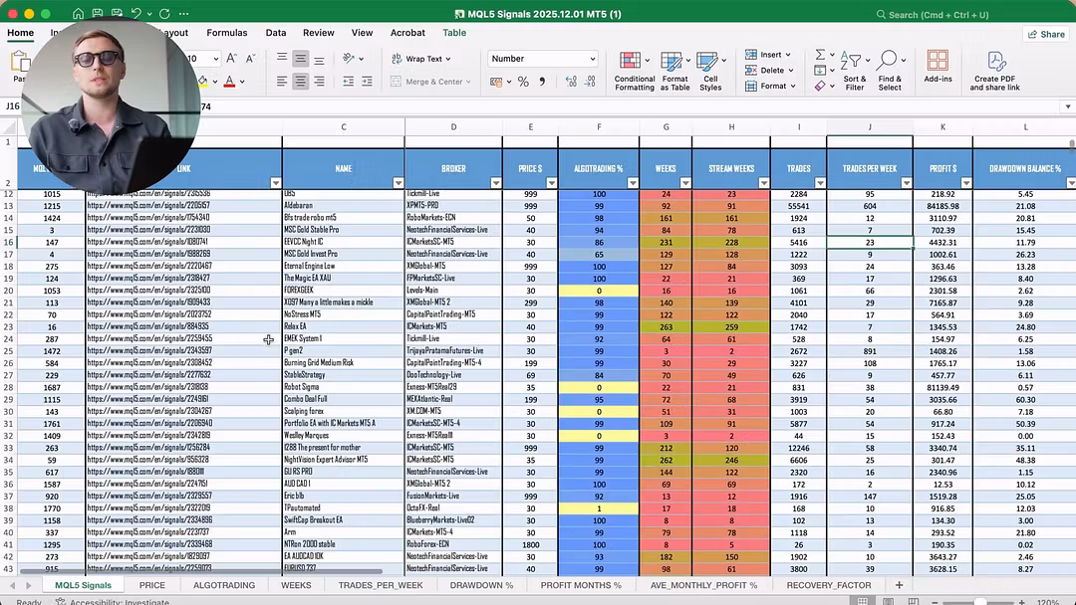The height and width of the screenshot is (605, 1076).
Task: Open the BROKER column filter dropdown
Action: click(x=494, y=183)
